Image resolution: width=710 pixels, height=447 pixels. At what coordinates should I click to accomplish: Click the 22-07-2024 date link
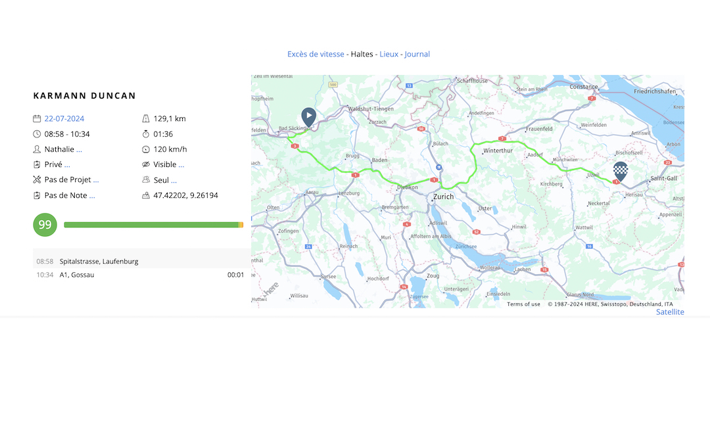[64, 119]
